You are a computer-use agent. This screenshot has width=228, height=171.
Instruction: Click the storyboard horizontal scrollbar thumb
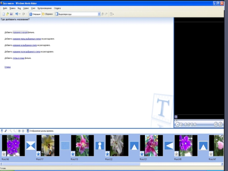[72, 164]
